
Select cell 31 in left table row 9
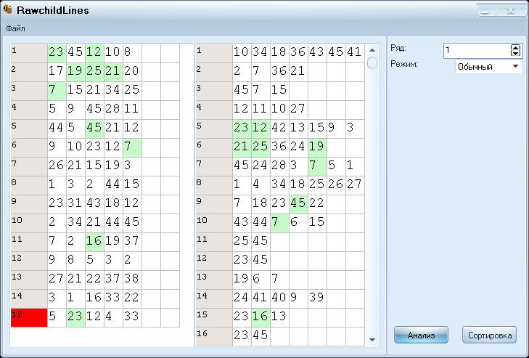(75, 204)
